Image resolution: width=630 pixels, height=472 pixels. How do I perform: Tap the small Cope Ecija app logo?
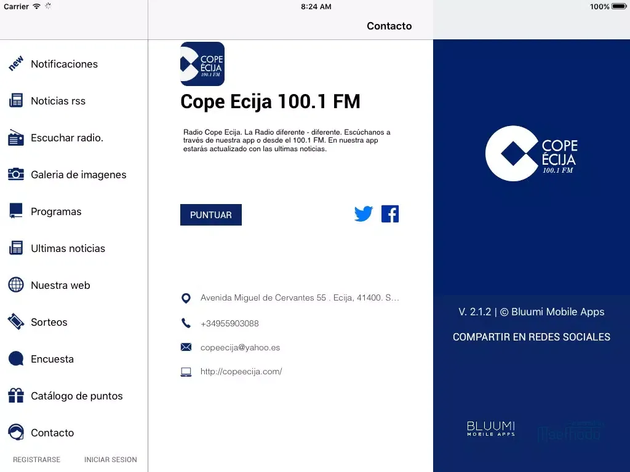[x=202, y=64]
